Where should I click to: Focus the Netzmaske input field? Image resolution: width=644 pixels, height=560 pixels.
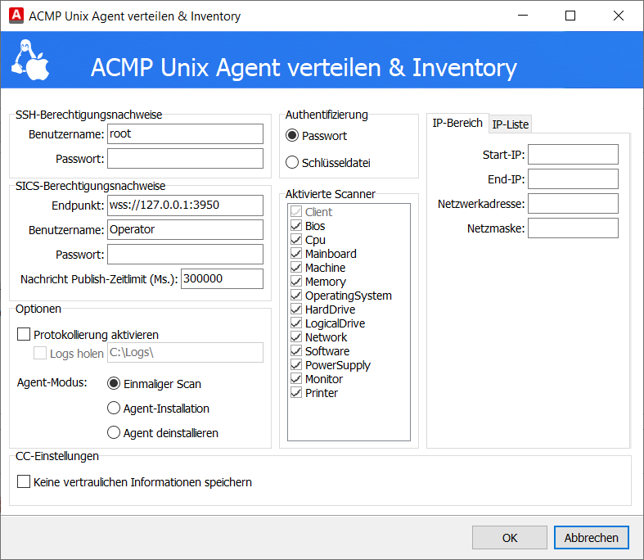pyautogui.click(x=573, y=228)
